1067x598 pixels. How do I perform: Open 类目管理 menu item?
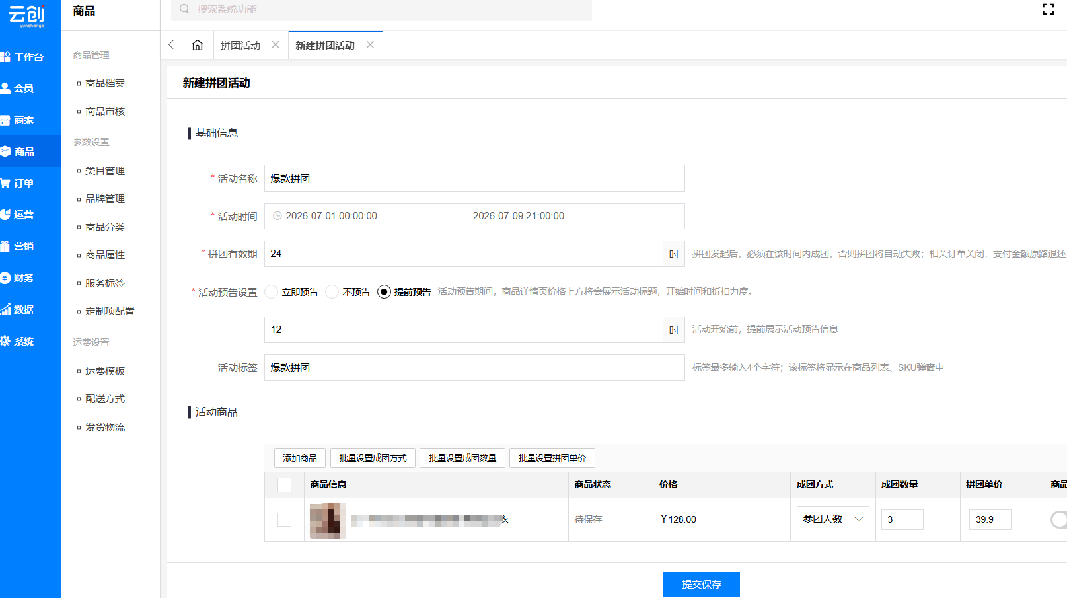[x=105, y=171]
